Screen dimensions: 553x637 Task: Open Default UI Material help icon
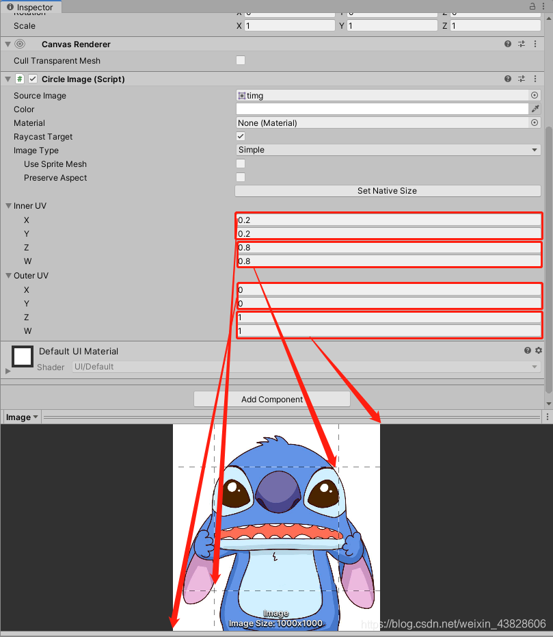point(528,350)
